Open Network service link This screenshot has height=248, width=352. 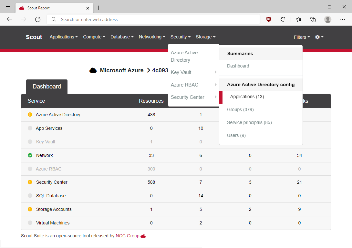pyautogui.click(x=45, y=155)
